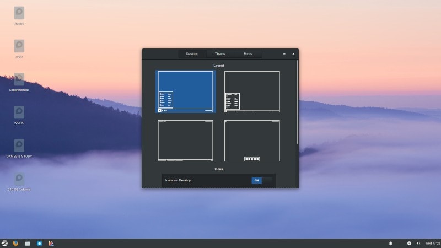Viewport: 441px width, 248px height.
Task: Choose the layout with centered bottom dock
Action: [x=252, y=141]
